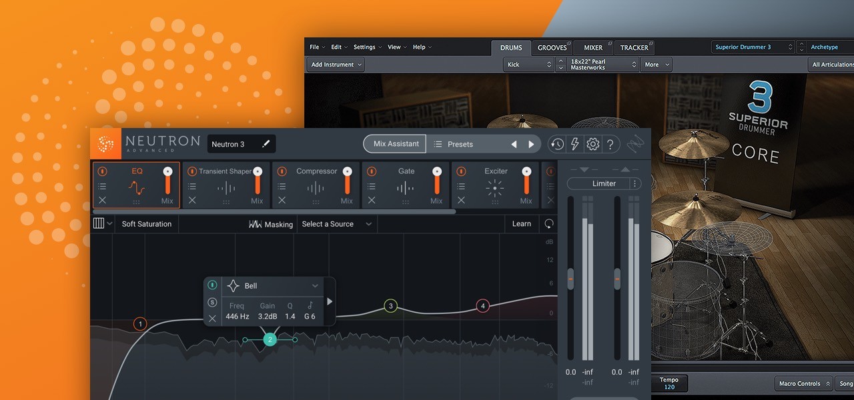Remove the Gate module
Image resolution: width=854 pixels, height=400 pixels.
tap(372, 200)
